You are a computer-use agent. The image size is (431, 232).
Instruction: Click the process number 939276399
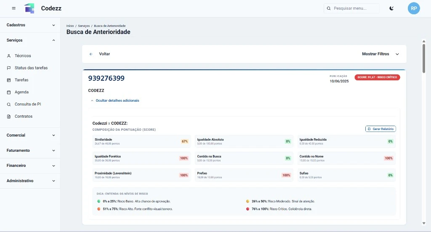[106, 78]
